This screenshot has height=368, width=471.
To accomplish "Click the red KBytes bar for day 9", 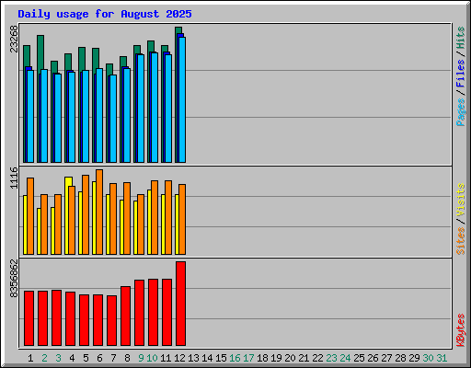I will click(139, 313).
